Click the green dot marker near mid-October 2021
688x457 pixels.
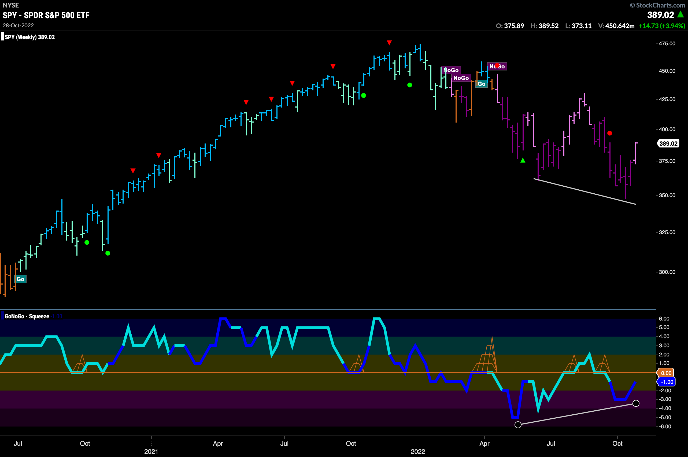click(x=363, y=95)
